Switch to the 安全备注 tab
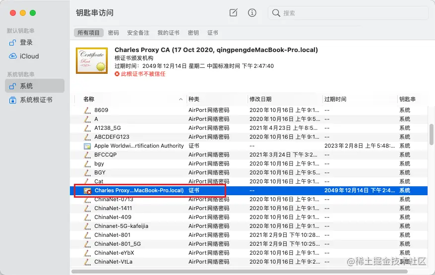This screenshot has height=275, width=435. click(x=138, y=33)
